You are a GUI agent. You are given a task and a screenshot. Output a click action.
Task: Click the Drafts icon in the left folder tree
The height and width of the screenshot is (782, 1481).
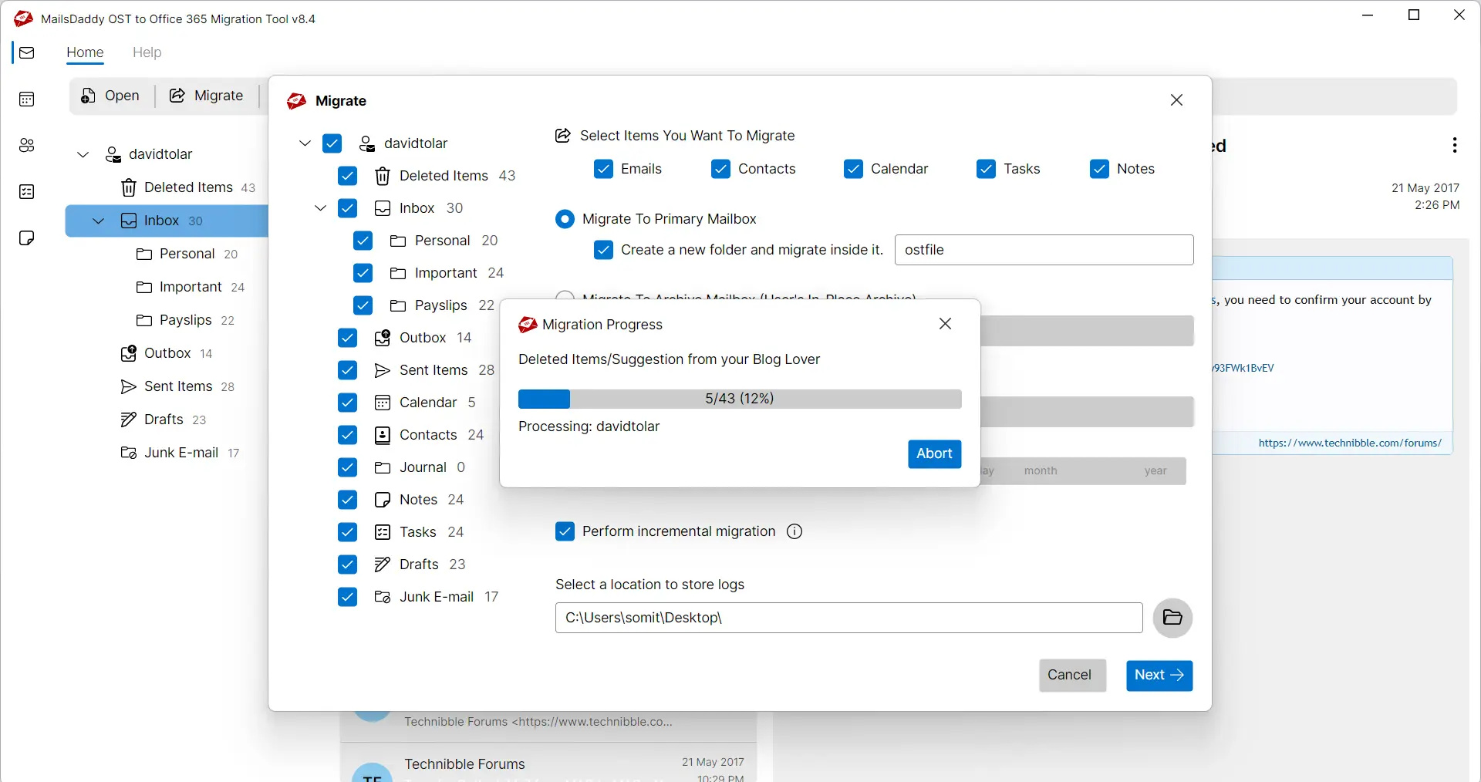click(128, 420)
